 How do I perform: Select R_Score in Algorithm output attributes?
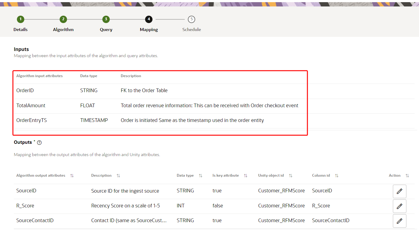click(x=25, y=206)
